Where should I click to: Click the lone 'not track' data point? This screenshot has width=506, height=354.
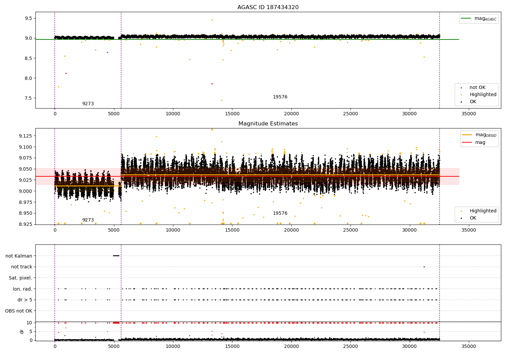tap(424, 267)
